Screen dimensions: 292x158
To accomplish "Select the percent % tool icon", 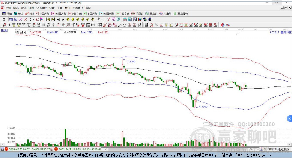I will 157,25.
